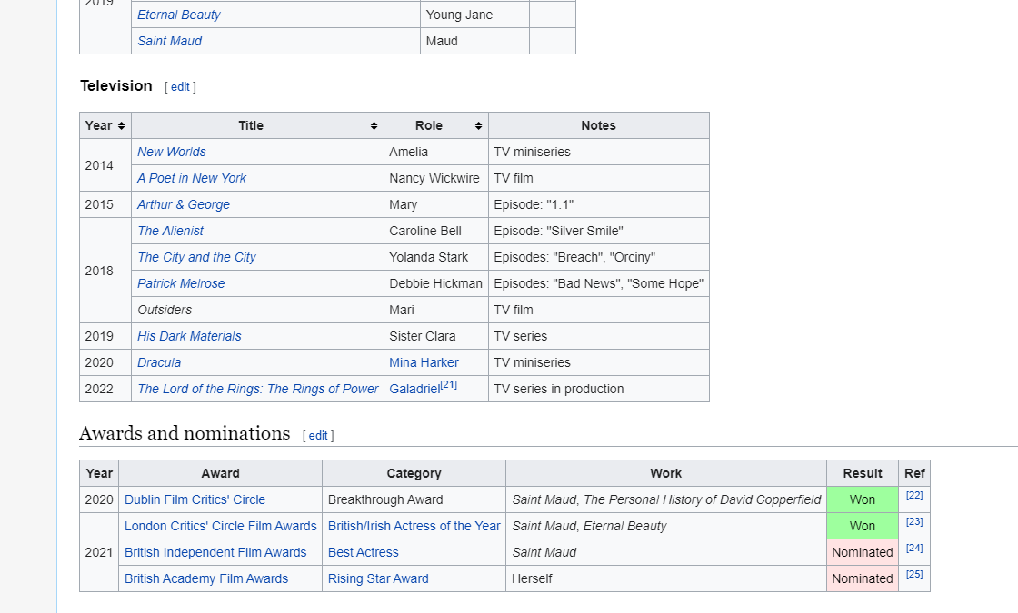1018x613 pixels.
Task: Jump to reference 21 next to Galadriel
Action: point(448,385)
